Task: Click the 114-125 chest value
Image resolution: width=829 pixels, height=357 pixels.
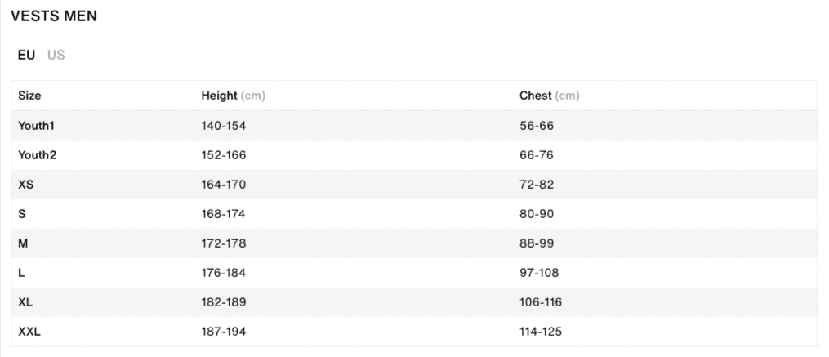Action: 541,332
